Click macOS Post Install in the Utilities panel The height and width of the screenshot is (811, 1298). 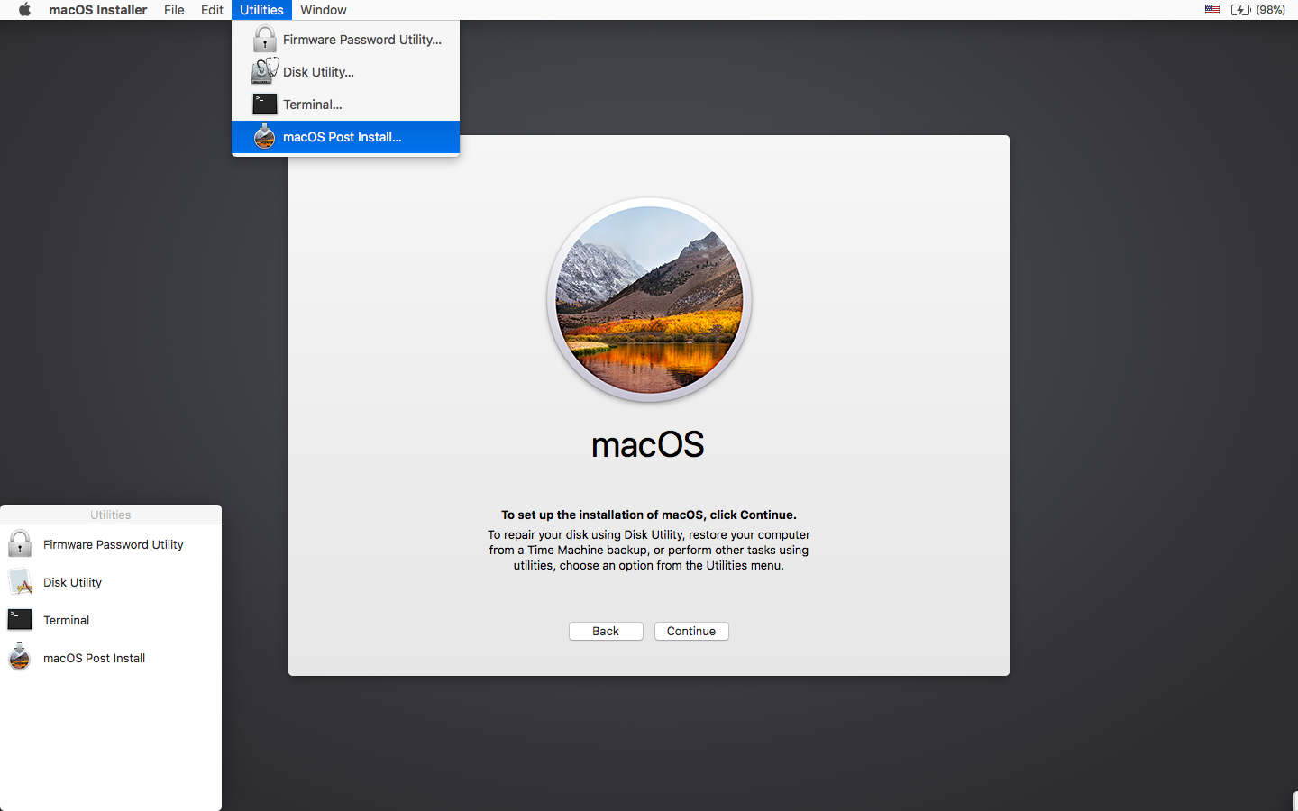(x=94, y=658)
